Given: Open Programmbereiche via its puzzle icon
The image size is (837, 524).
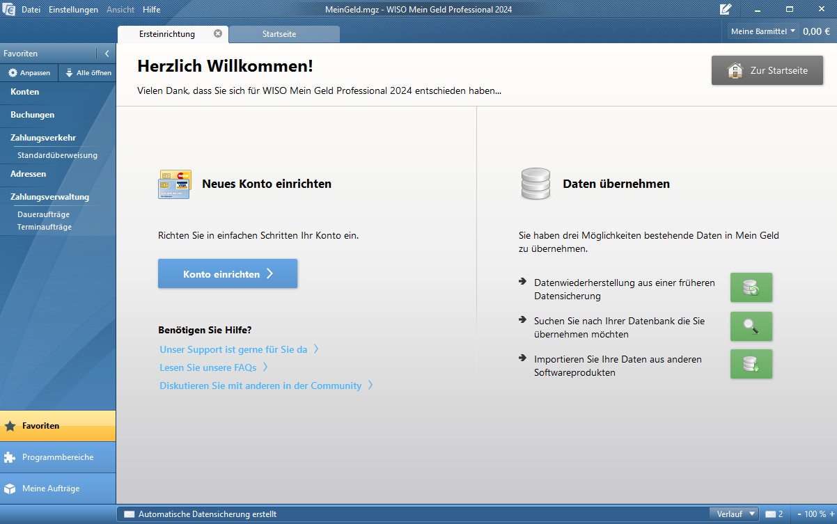Looking at the screenshot, I should (x=11, y=457).
